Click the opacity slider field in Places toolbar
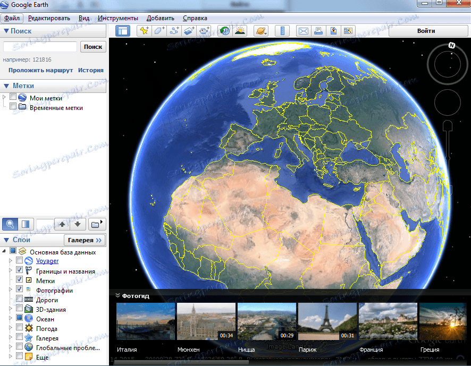Image resolution: width=471 pixels, height=366 pixels. tap(45, 224)
